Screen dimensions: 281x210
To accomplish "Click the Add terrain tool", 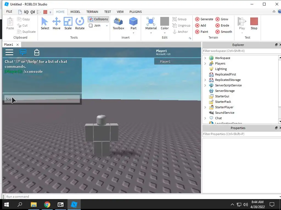I will click(201, 25).
